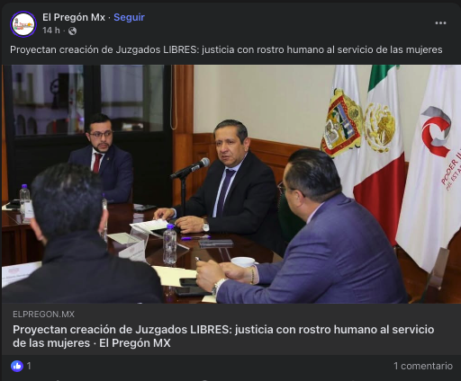This screenshot has height=381, width=461.
Task: View the reaction count next to like icon
Action: (x=29, y=366)
